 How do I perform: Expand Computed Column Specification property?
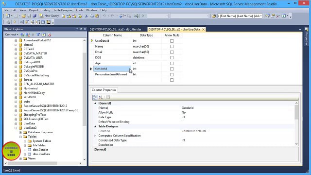[95, 136]
